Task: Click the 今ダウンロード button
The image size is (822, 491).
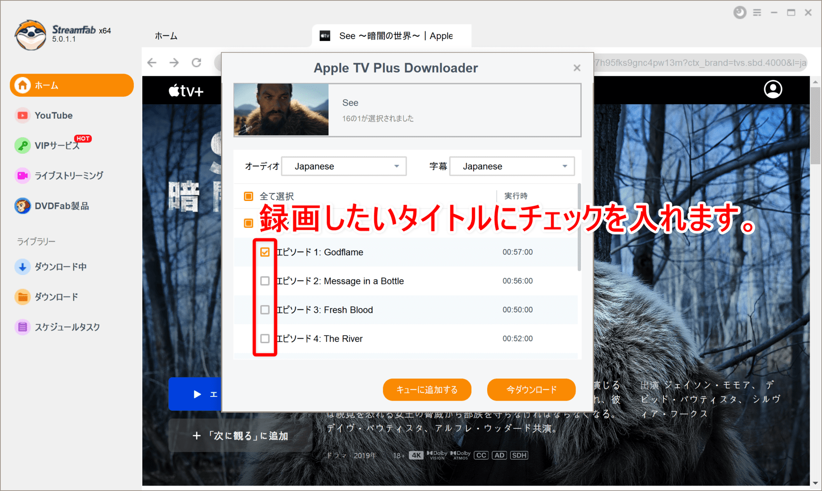Action: coord(531,390)
